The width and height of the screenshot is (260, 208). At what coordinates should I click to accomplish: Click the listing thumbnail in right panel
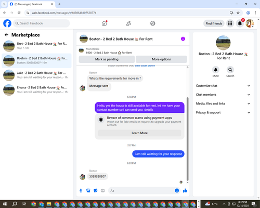[223, 43]
